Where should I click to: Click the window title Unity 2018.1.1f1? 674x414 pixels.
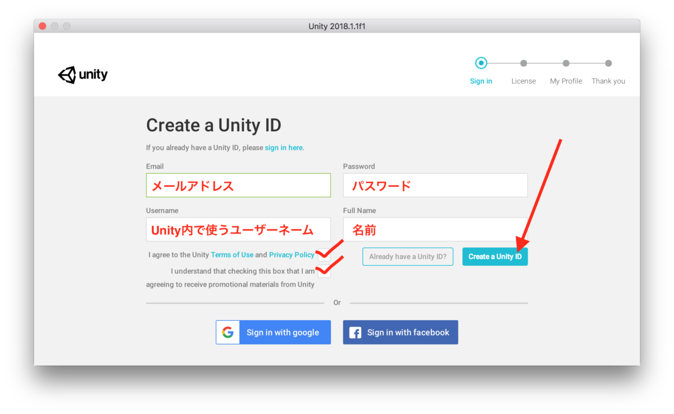coord(337,26)
